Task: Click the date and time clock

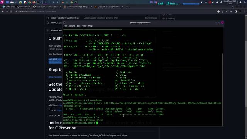Action: [x=230, y=2]
